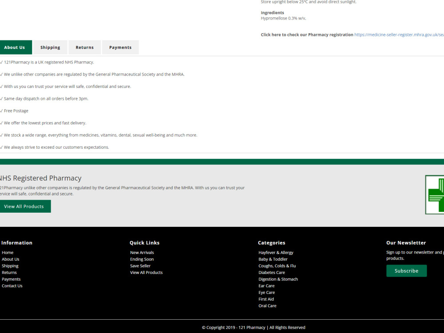Click the 'Quick Links' footer heading
The width and height of the screenshot is (444, 333).
(144, 243)
